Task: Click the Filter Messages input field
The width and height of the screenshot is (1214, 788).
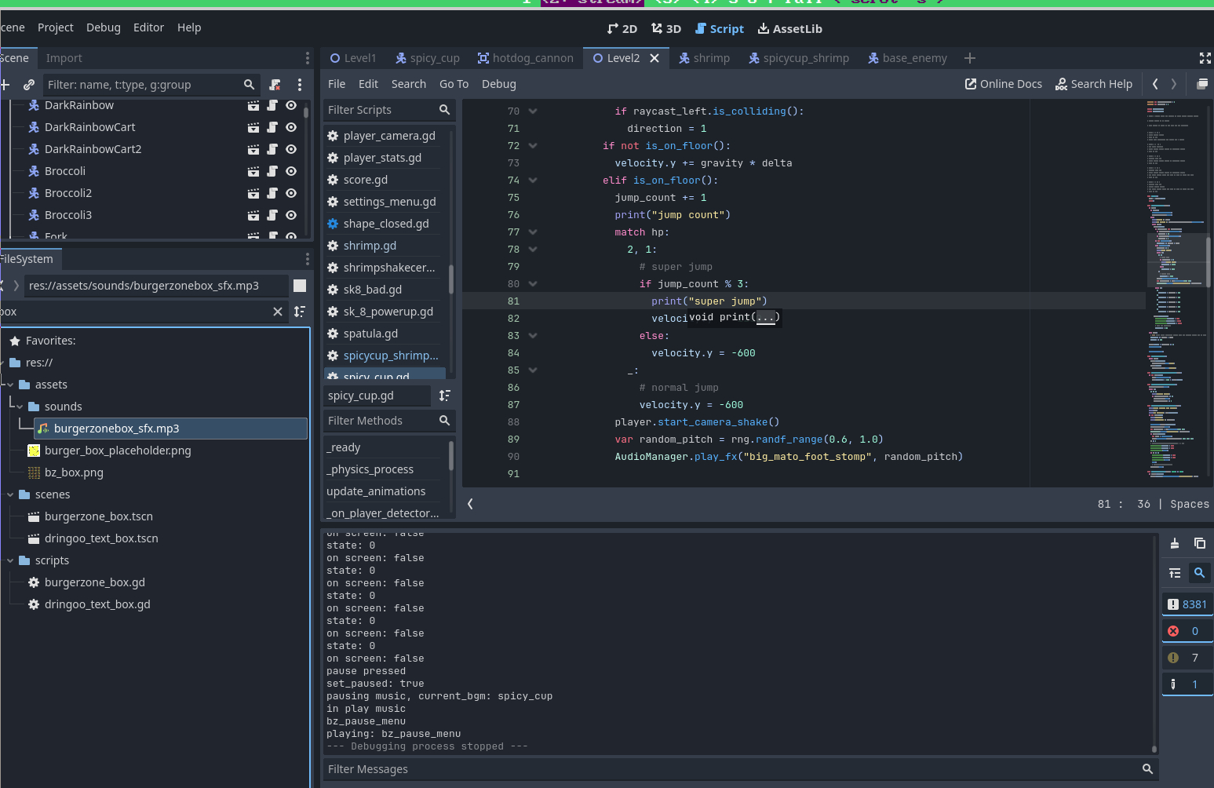Action: point(730,769)
